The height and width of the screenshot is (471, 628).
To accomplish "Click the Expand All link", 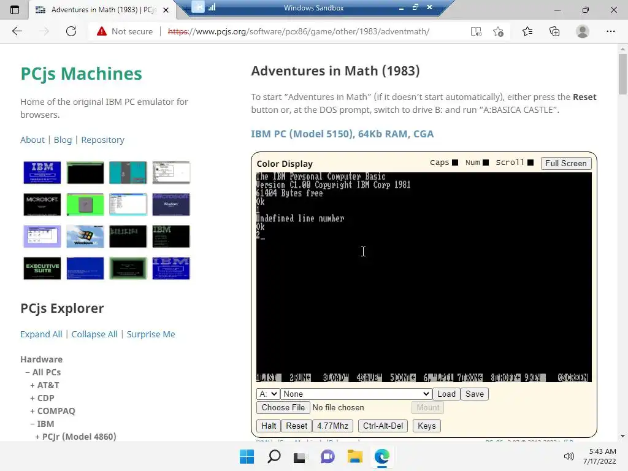I will click(x=41, y=334).
